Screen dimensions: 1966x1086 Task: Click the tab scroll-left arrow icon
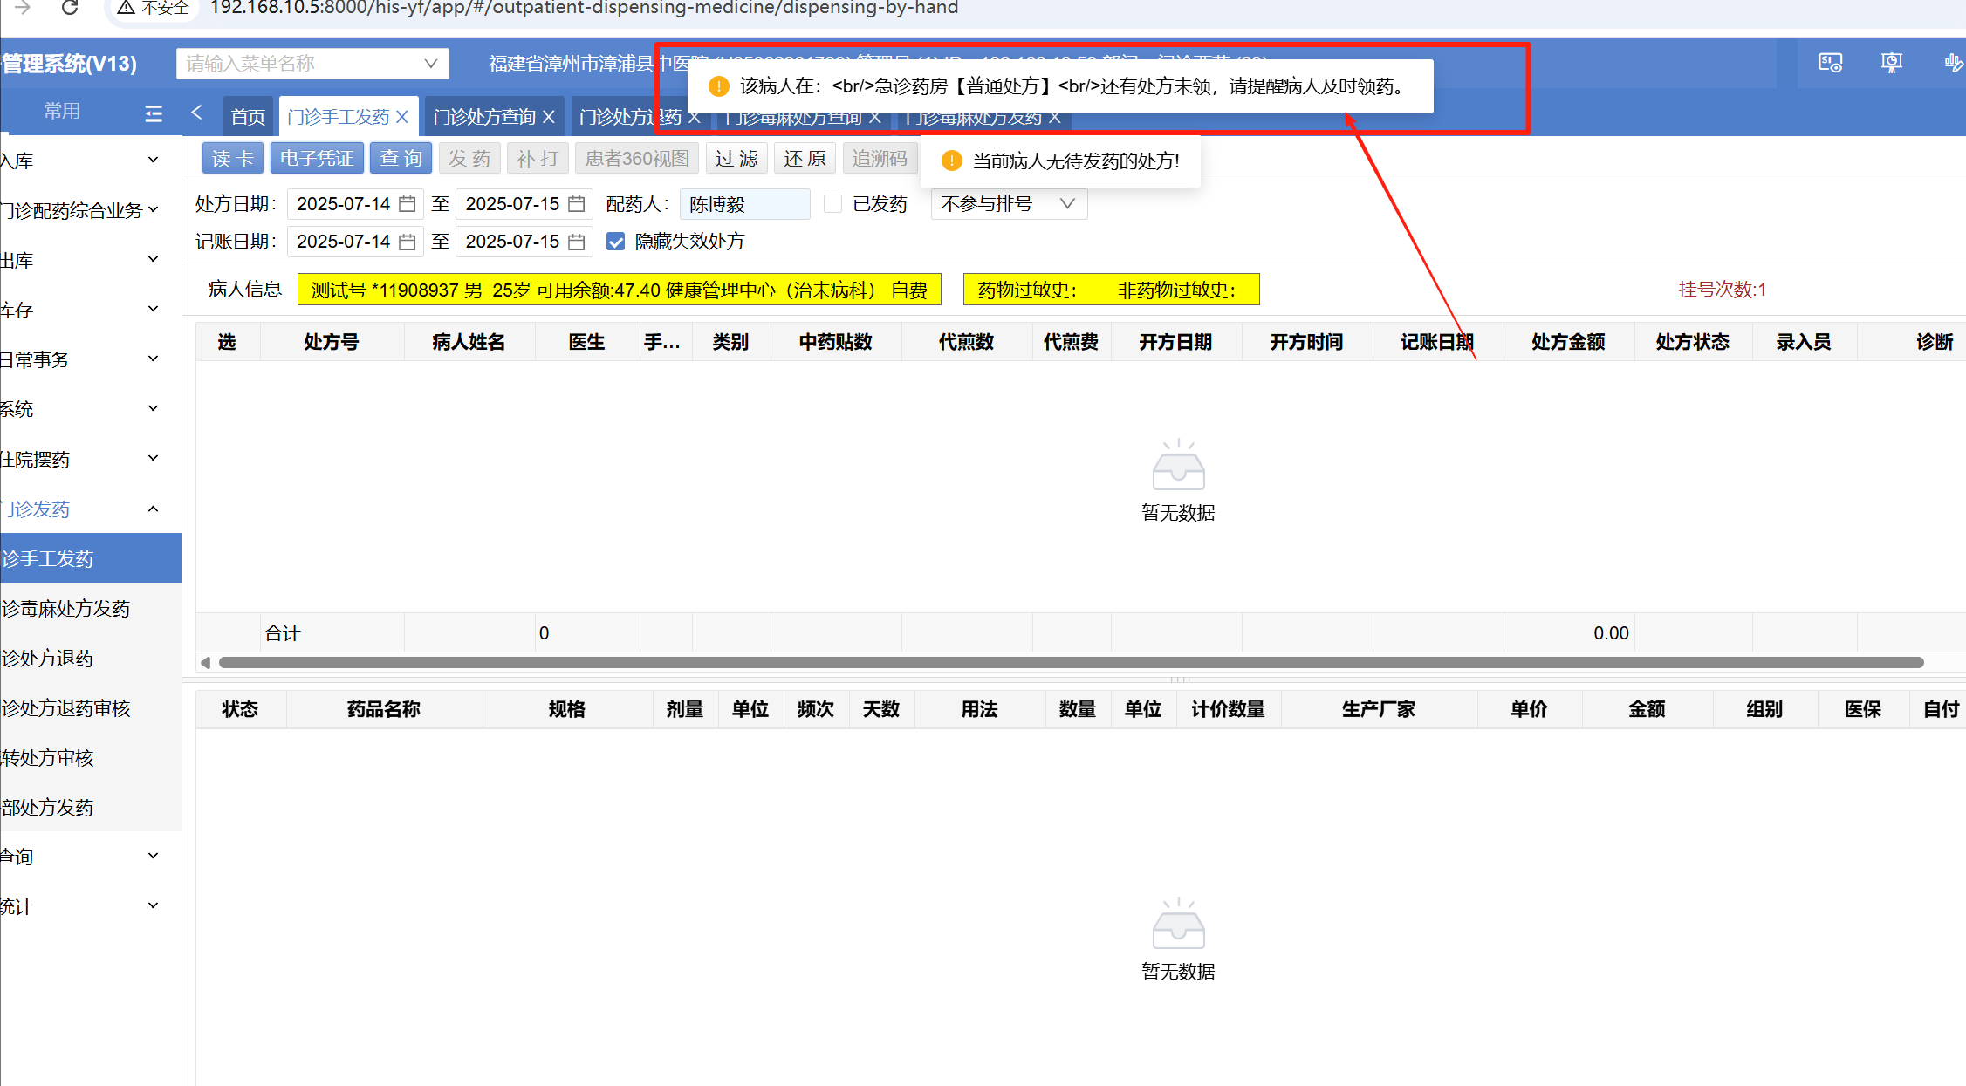click(x=196, y=113)
